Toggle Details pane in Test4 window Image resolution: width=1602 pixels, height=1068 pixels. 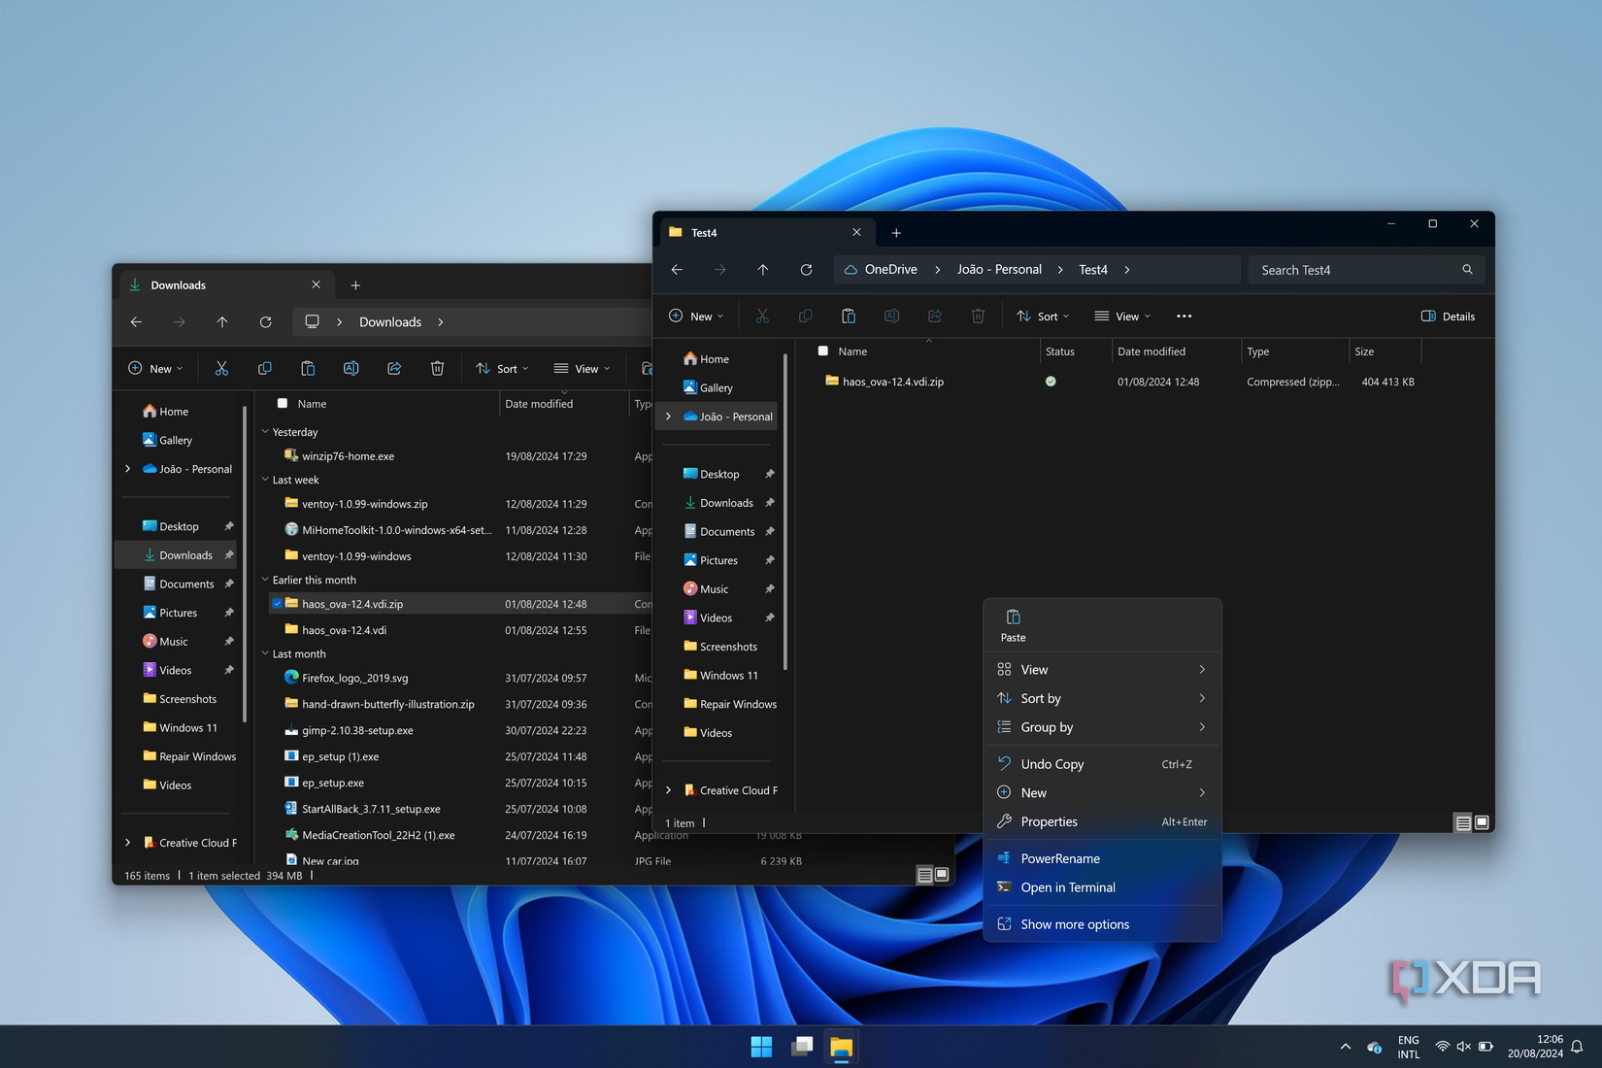[1448, 317]
